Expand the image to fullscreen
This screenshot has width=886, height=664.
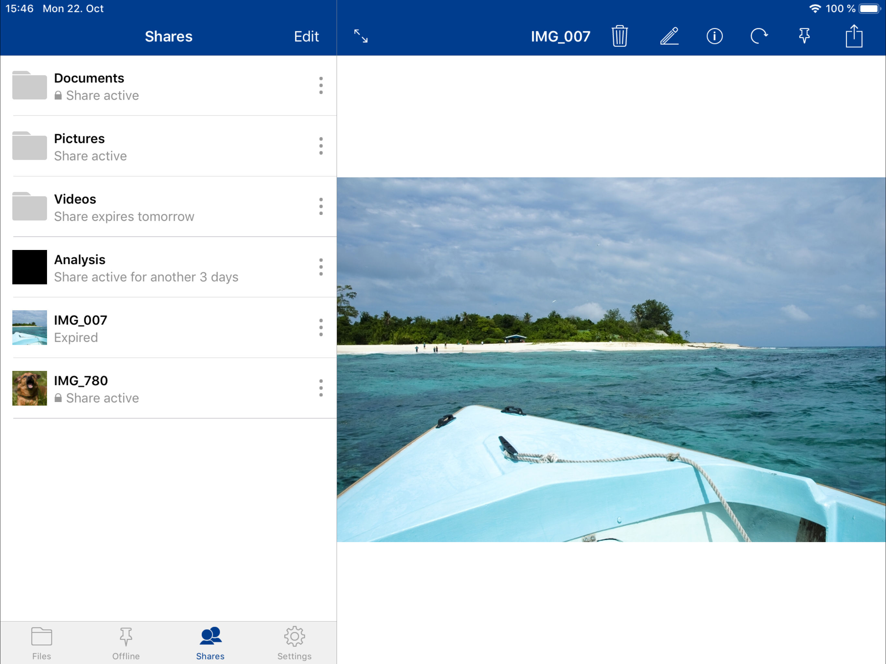[x=361, y=36]
